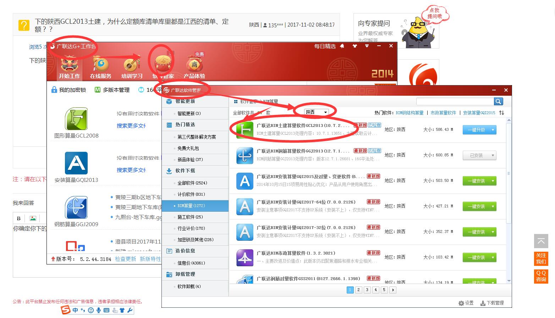
Task: Open 设置 gear at software manager bottom
Action: [x=466, y=303]
